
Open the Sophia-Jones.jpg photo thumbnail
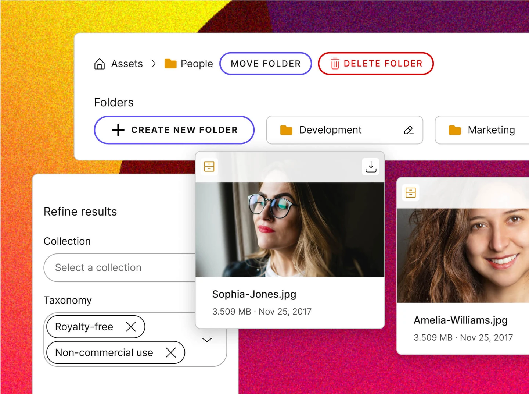[x=290, y=229]
